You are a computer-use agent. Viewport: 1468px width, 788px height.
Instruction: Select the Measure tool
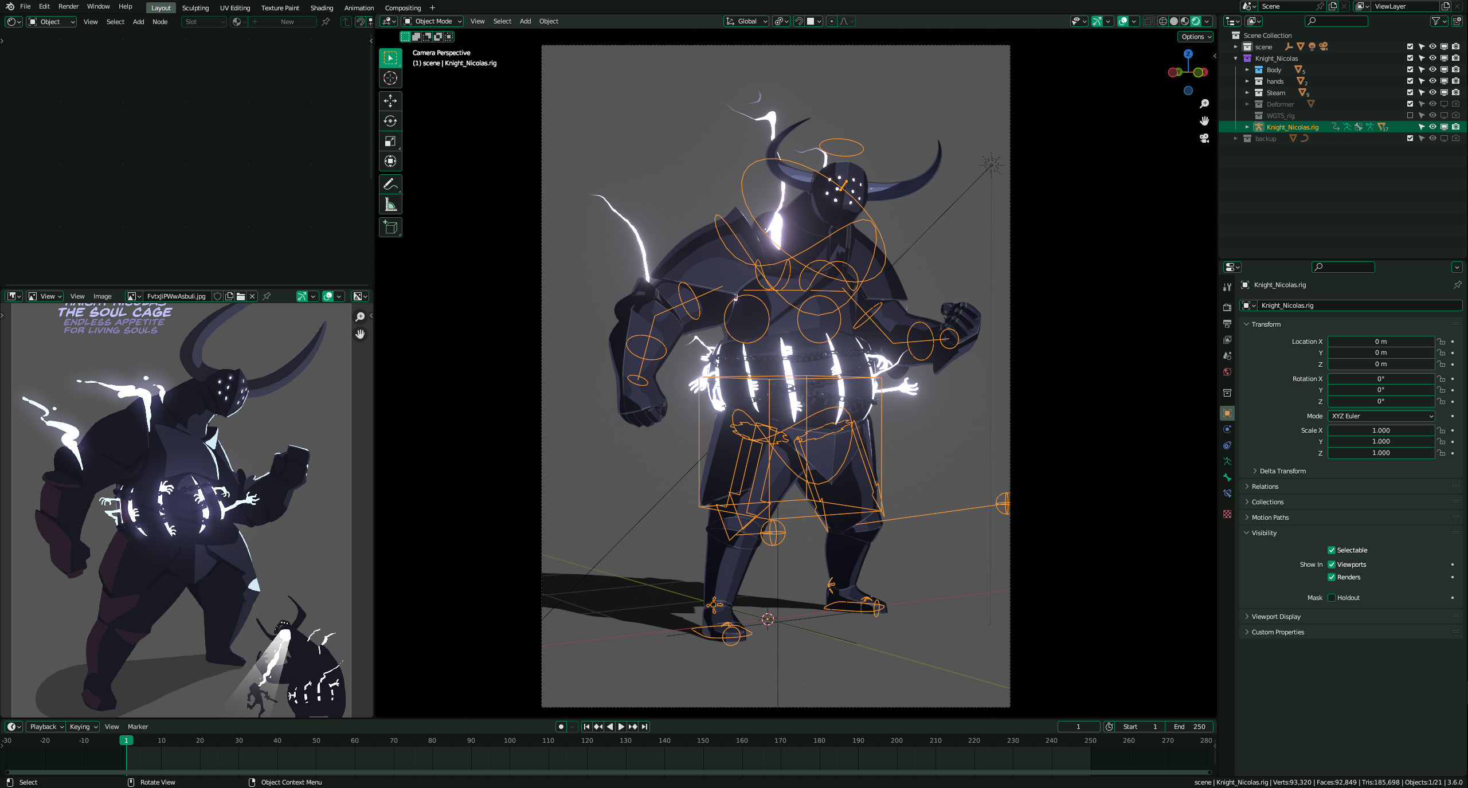390,204
